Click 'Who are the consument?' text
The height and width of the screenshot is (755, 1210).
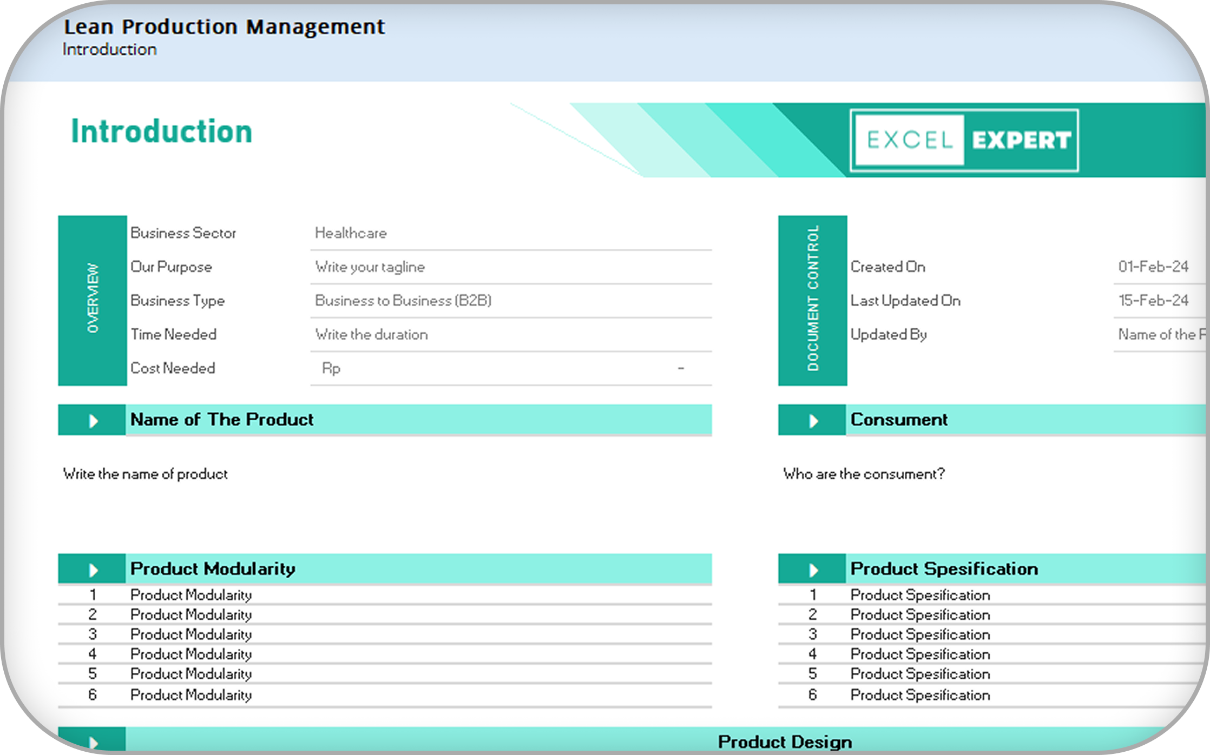864,474
